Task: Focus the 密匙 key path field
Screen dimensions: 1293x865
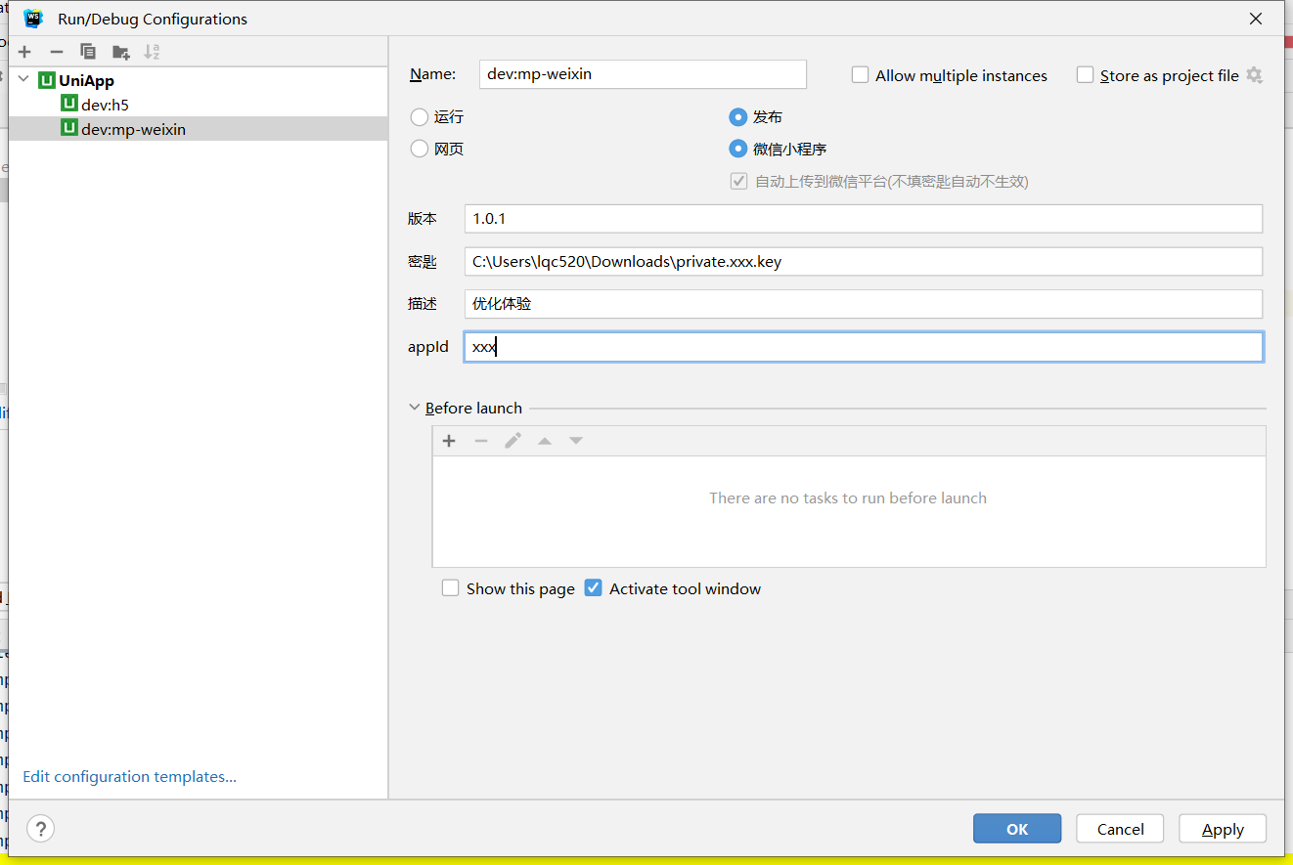Action: click(x=864, y=261)
